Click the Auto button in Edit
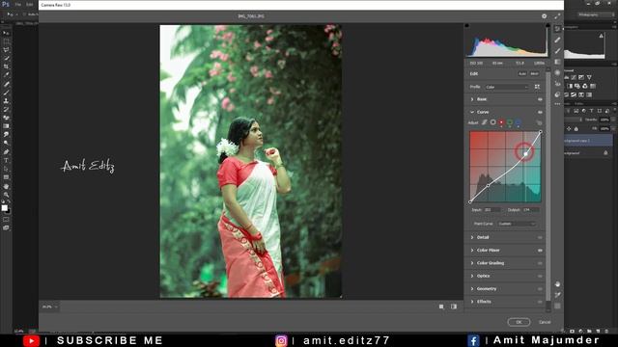Screen dimensions: 618x347 521,73
